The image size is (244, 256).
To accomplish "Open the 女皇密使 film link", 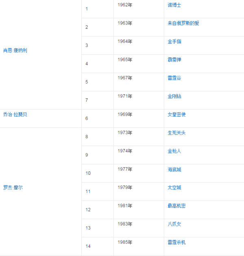I will pyautogui.click(x=176, y=115).
